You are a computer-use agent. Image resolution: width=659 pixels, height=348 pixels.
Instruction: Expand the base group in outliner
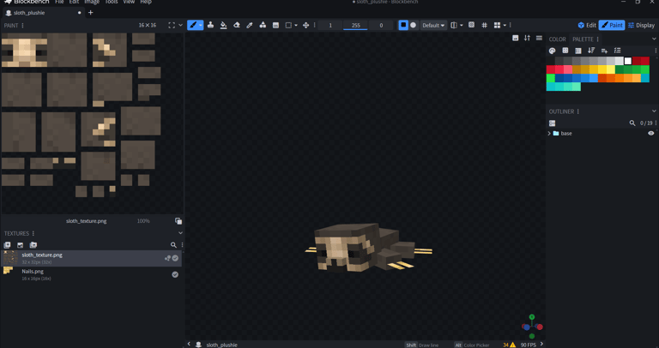coord(549,134)
